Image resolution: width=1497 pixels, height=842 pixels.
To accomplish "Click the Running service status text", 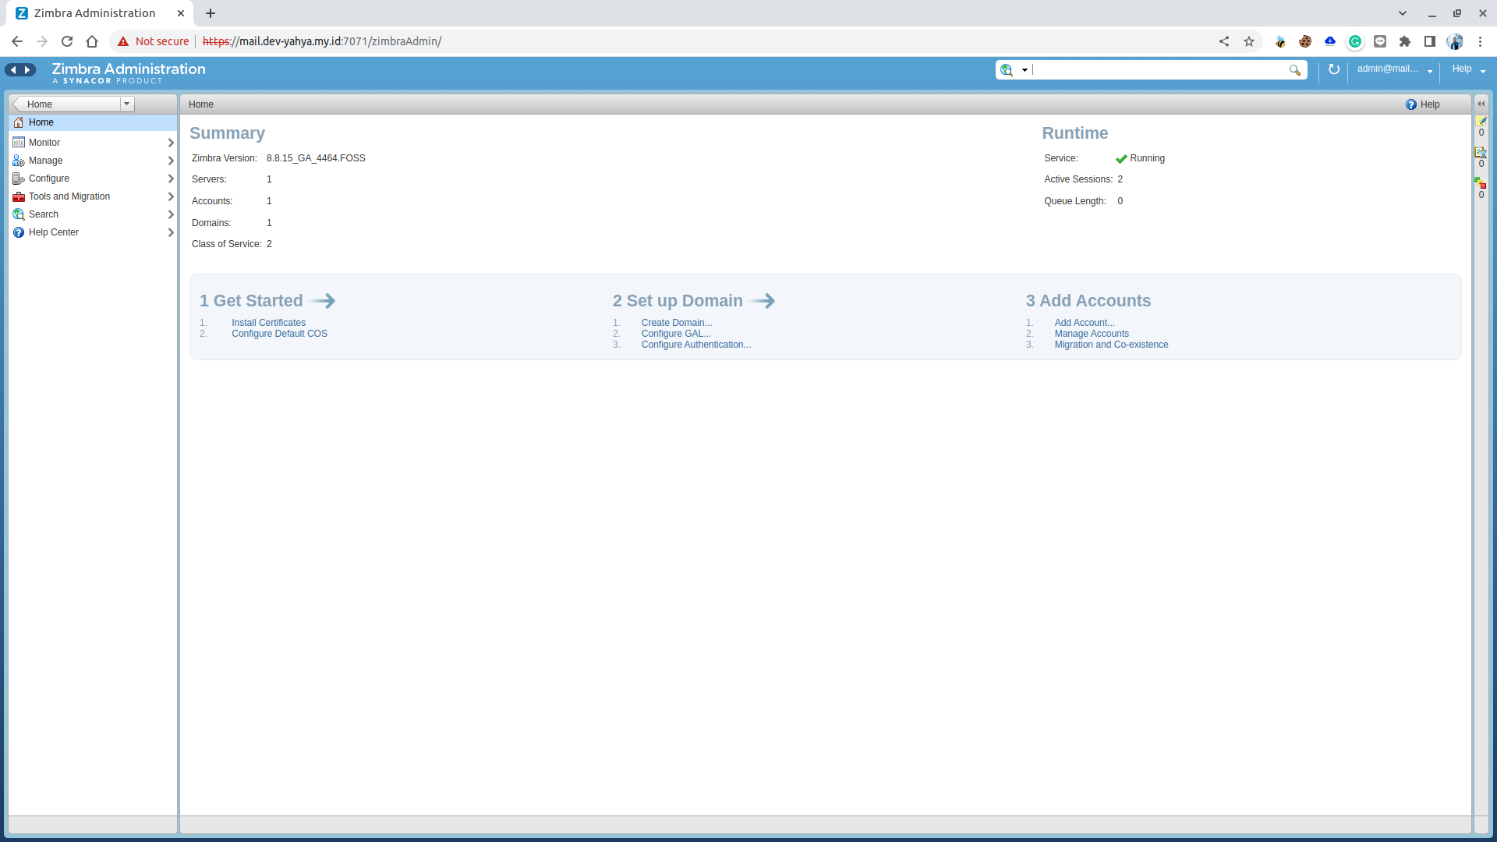I will point(1147,158).
